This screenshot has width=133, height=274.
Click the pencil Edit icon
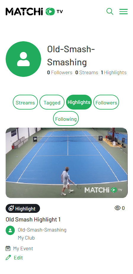coord(8,258)
